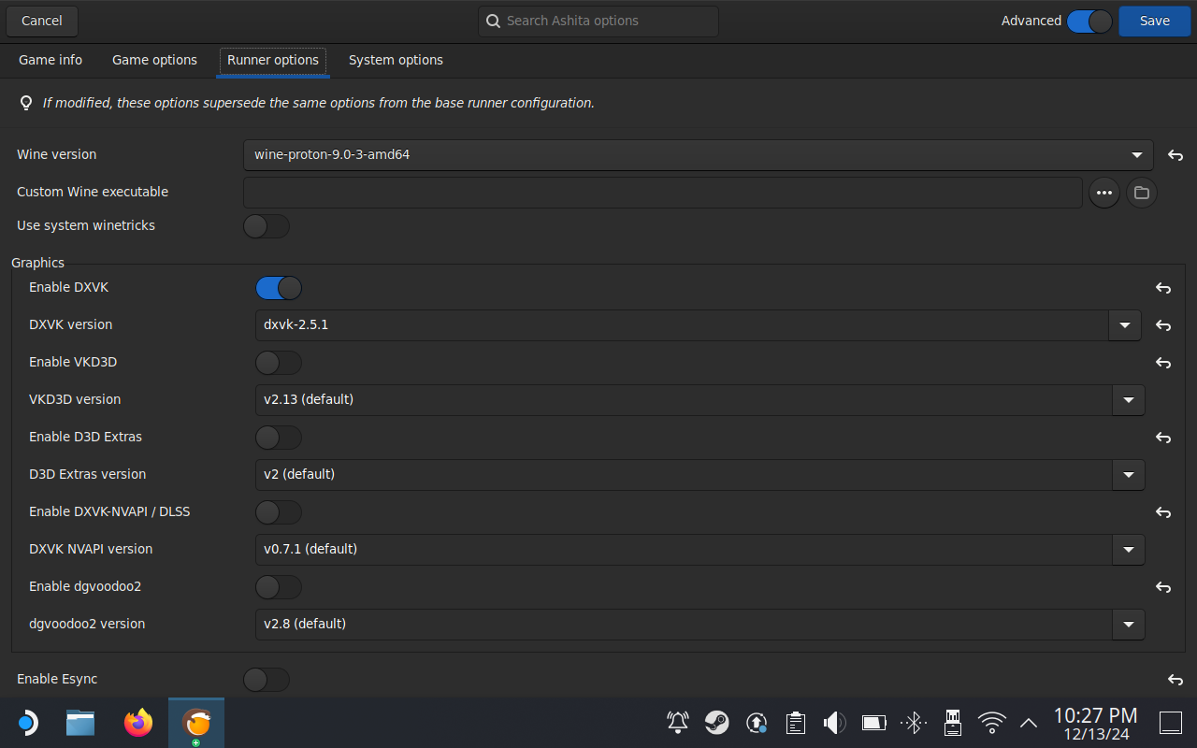Open the System options tab
Viewport: 1197px width, 748px height.
click(x=396, y=60)
